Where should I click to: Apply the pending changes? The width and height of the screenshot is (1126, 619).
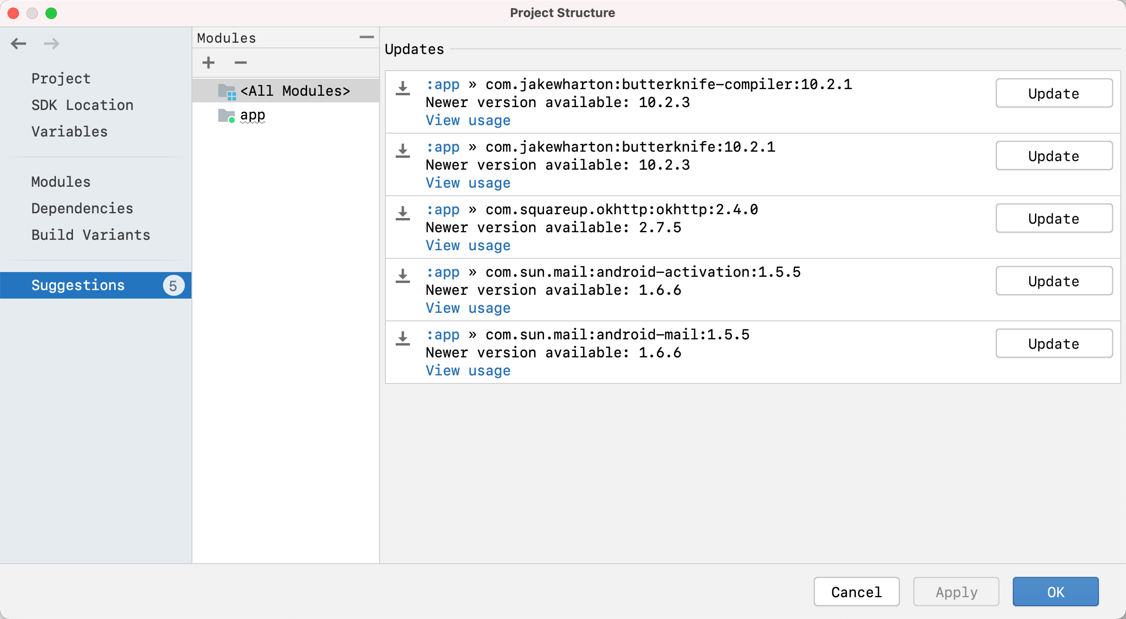click(956, 592)
